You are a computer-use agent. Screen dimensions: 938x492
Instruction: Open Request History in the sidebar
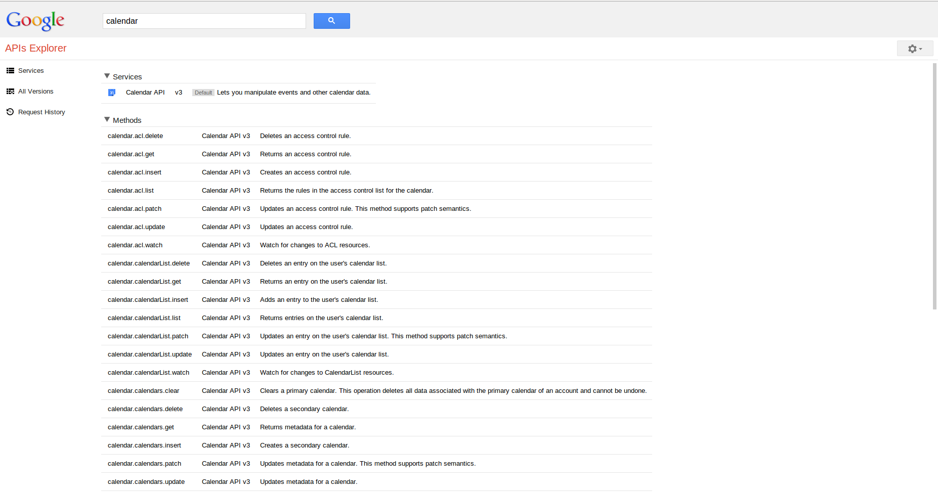(41, 112)
